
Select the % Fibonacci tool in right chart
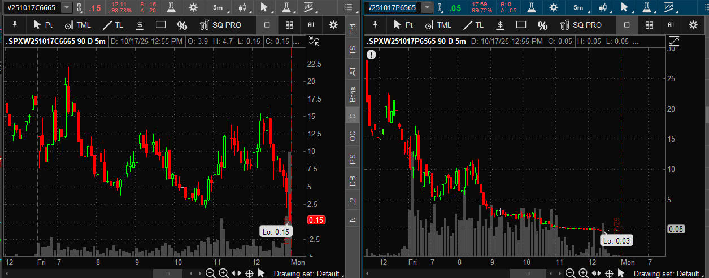click(x=542, y=25)
